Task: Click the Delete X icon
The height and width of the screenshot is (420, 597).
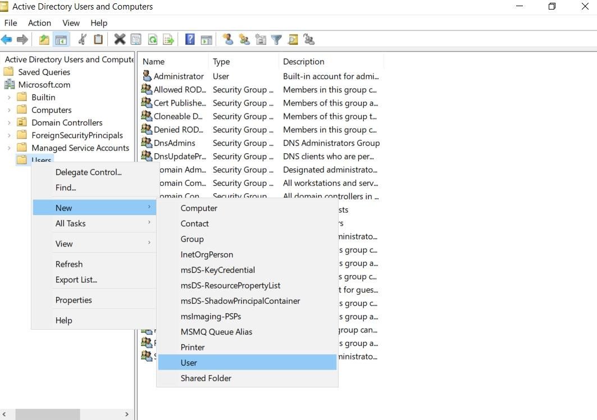Action: click(x=120, y=39)
